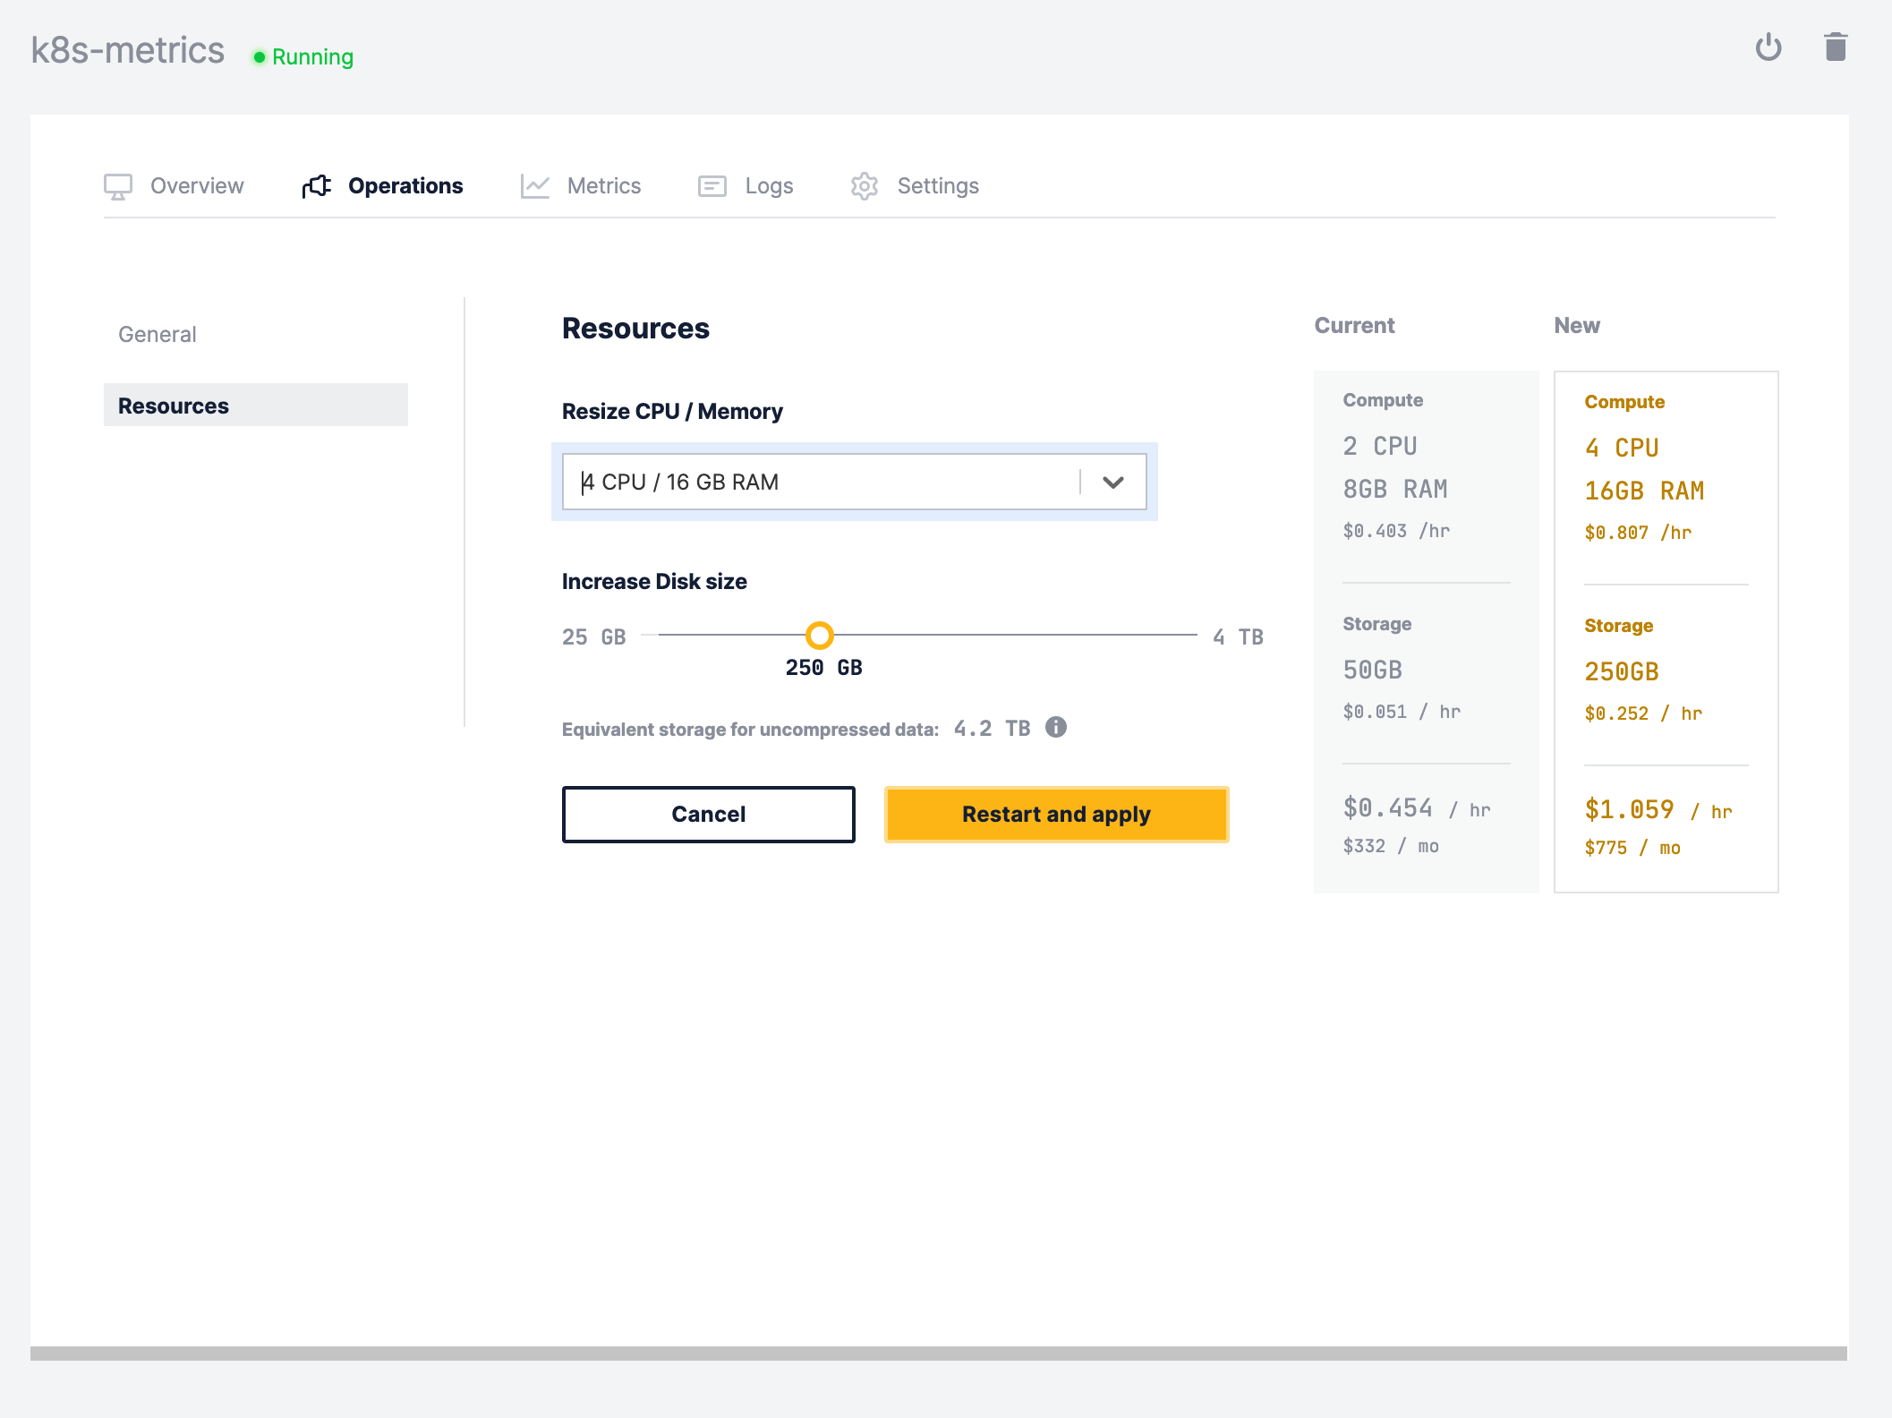Click the Resources sidebar menu item
The width and height of the screenshot is (1892, 1418).
253,406
